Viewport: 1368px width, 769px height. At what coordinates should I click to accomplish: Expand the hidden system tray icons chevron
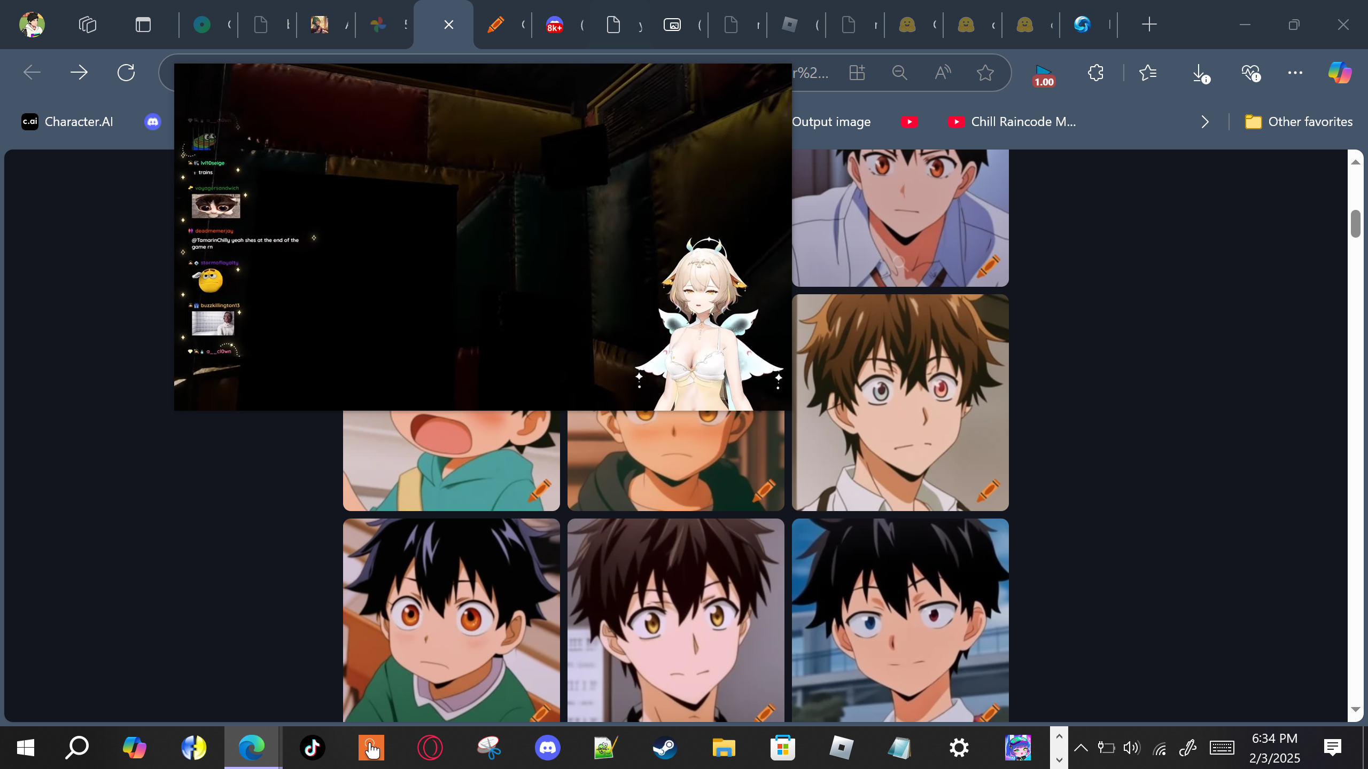point(1081,748)
